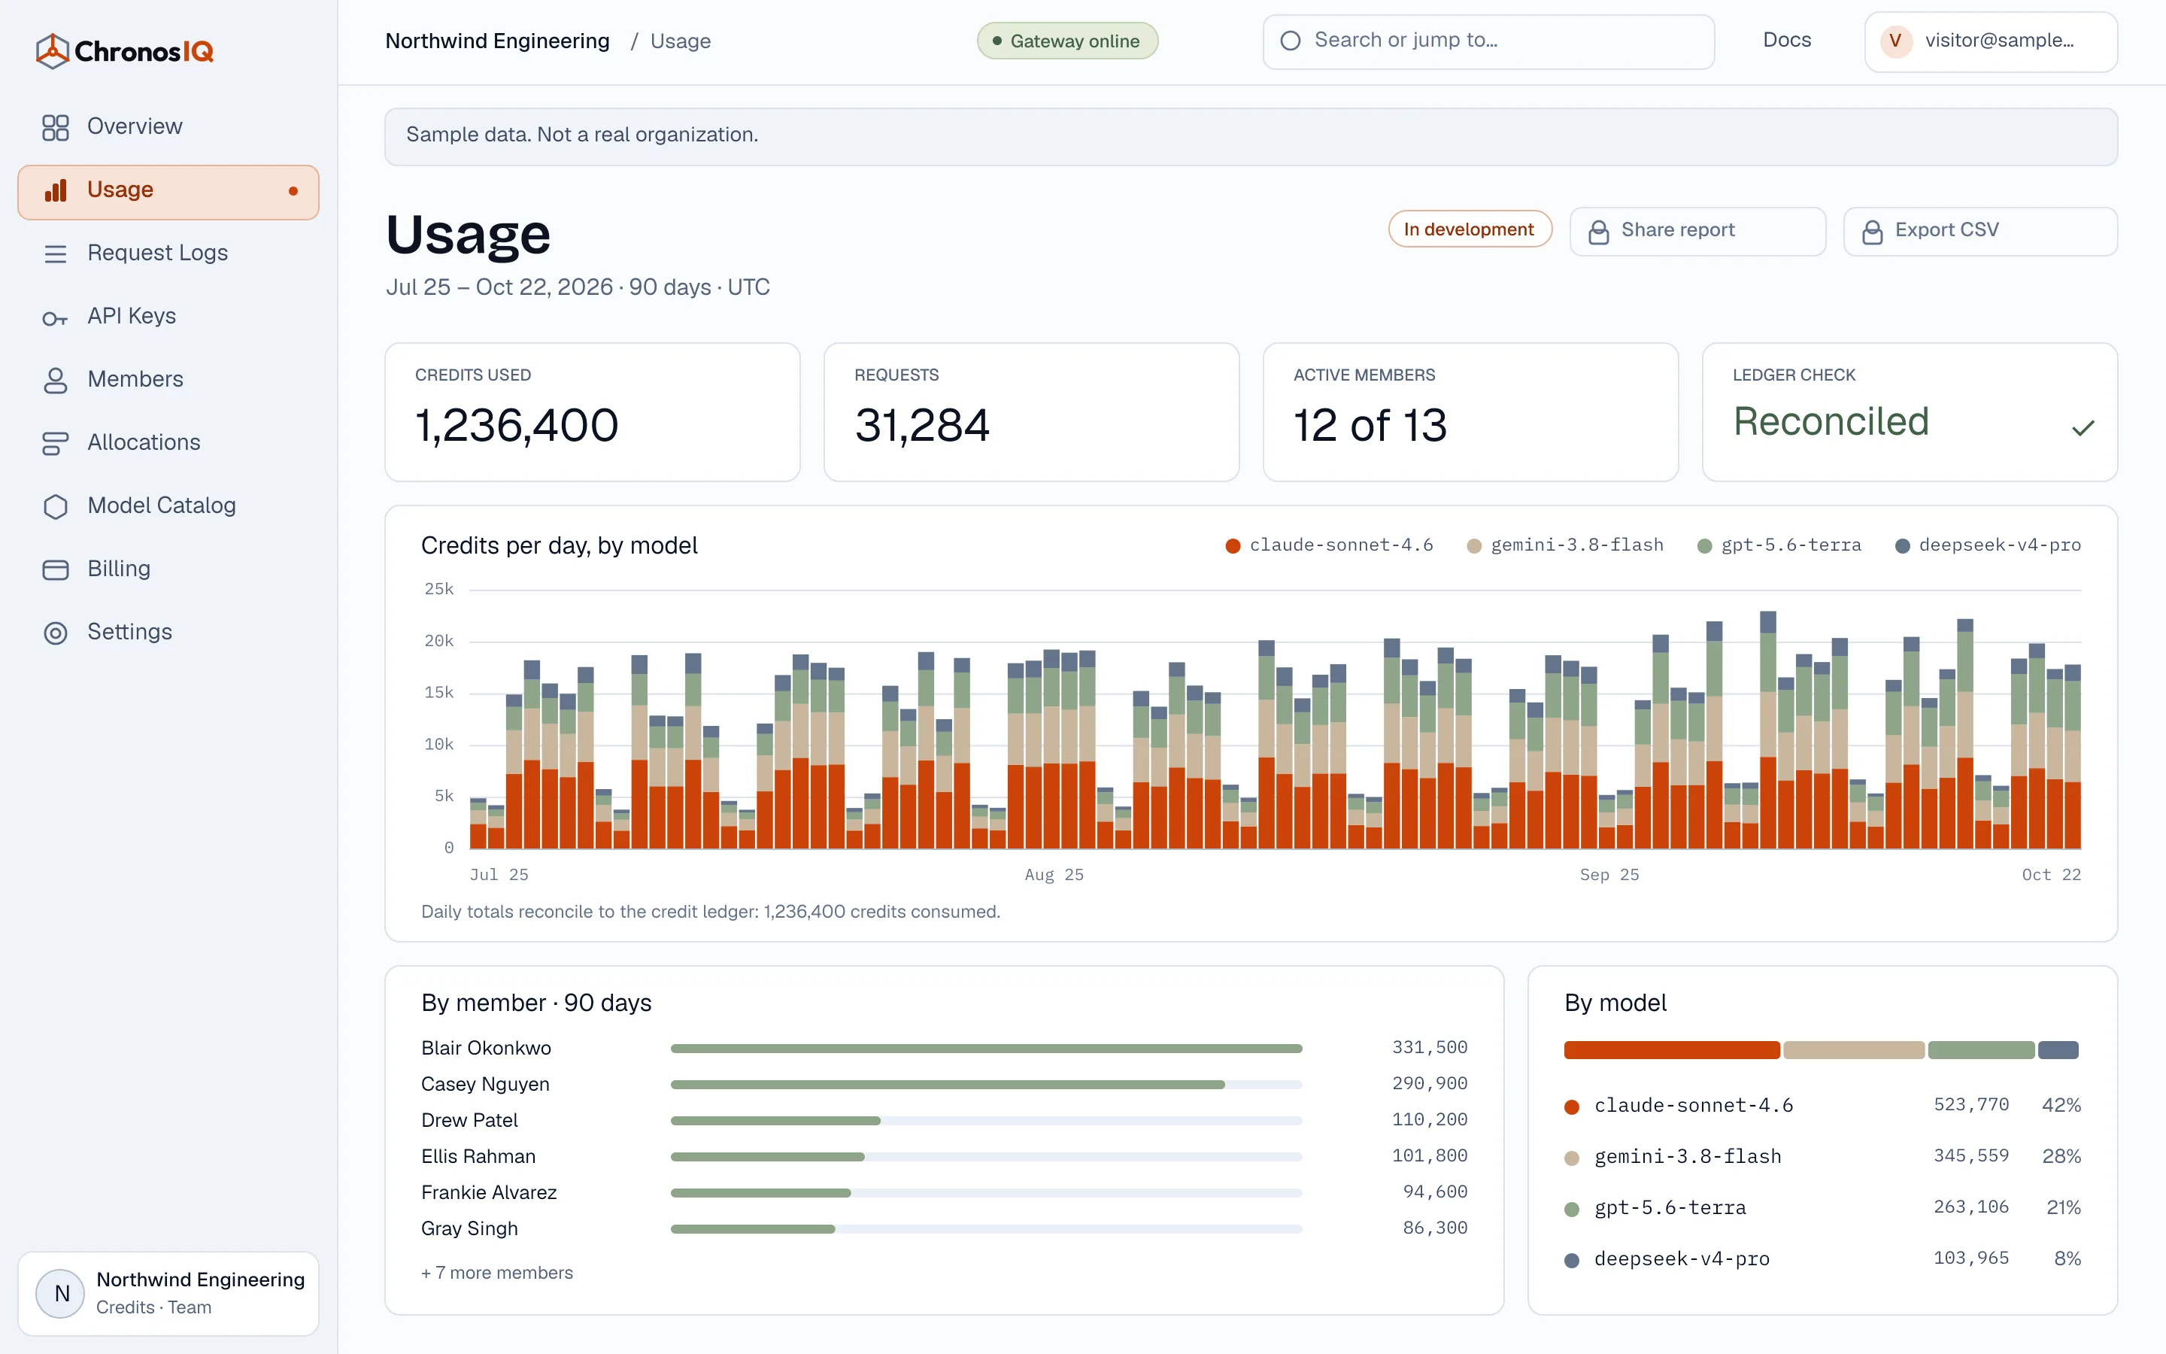The height and width of the screenshot is (1354, 2166).
Task: Click the Members person icon
Action: [x=56, y=380]
